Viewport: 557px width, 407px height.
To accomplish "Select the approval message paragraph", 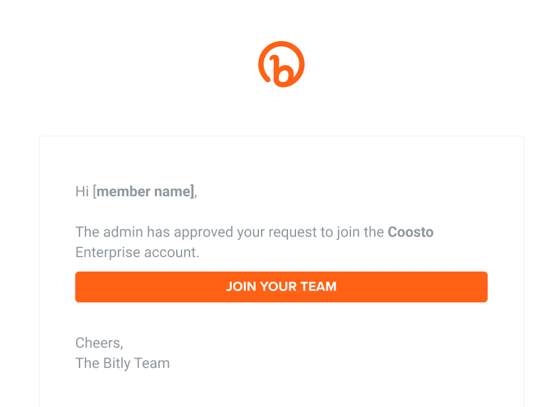I will [x=254, y=242].
